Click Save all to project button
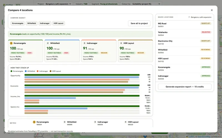The width and height of the screenshot is (222, 138). [139, 23]
